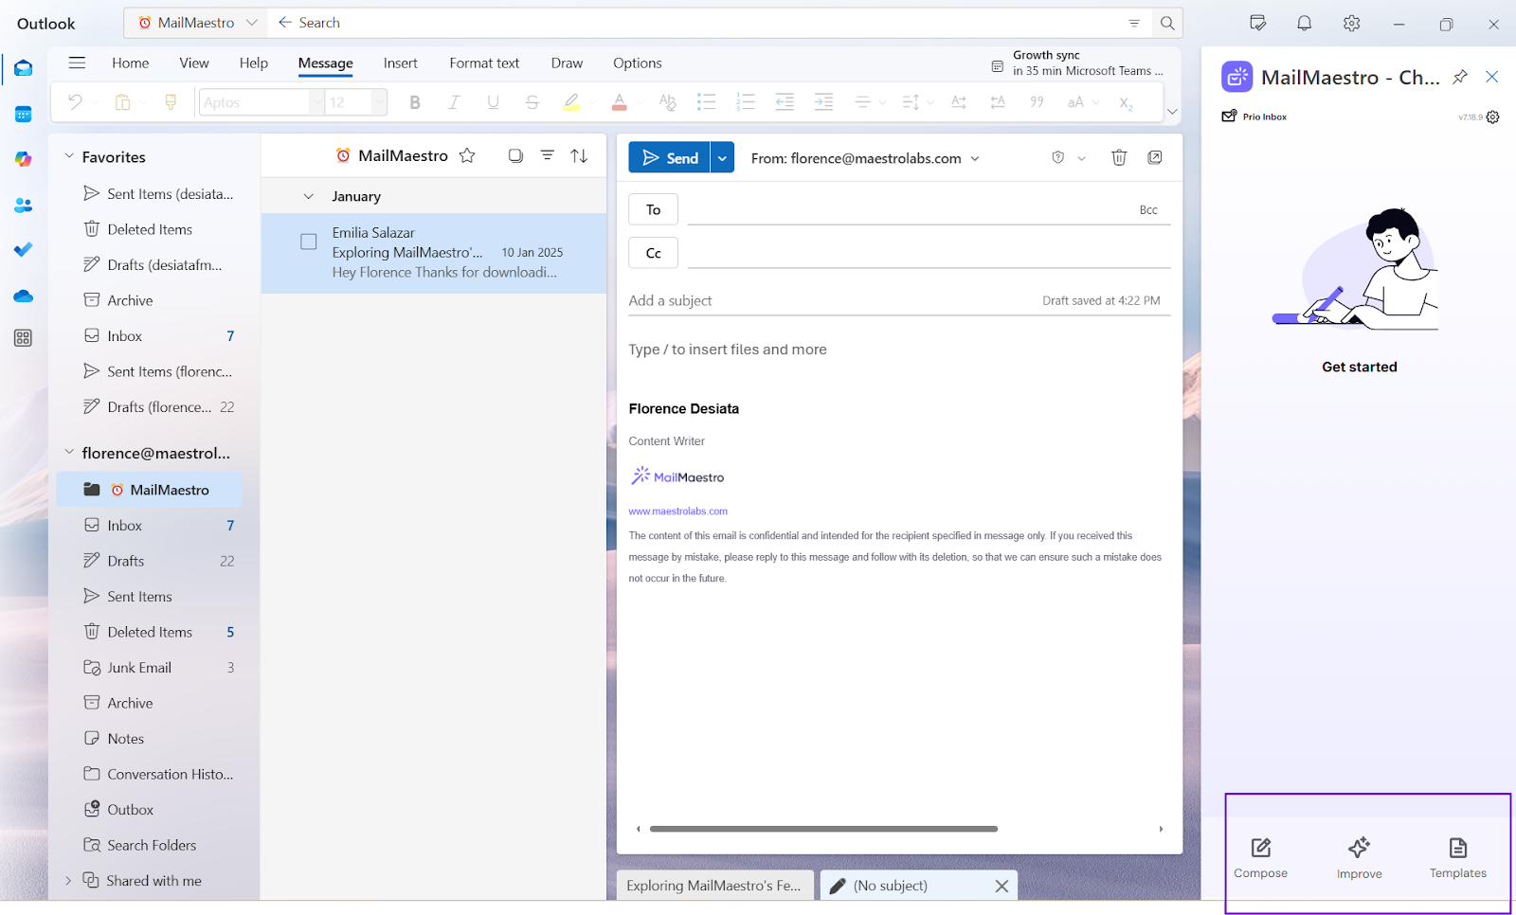This screenshot has height=915, width=1516.
Task: Open the notifications bell
Action: pos(1305,24)
